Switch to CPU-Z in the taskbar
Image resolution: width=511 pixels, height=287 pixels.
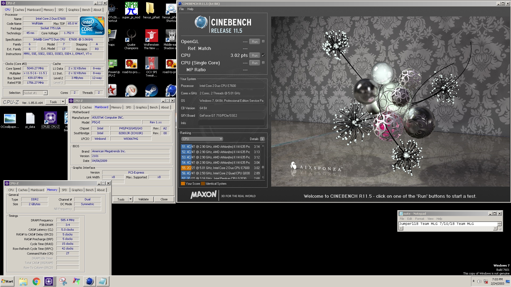click(49, 281)
